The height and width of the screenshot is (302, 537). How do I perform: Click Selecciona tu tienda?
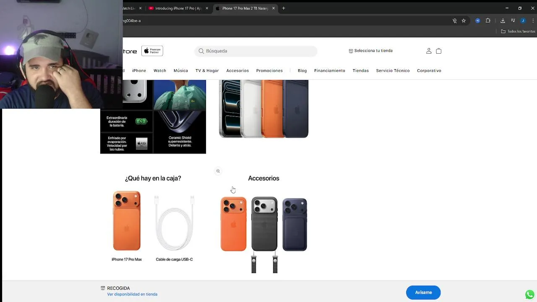[x=373, y=51]
